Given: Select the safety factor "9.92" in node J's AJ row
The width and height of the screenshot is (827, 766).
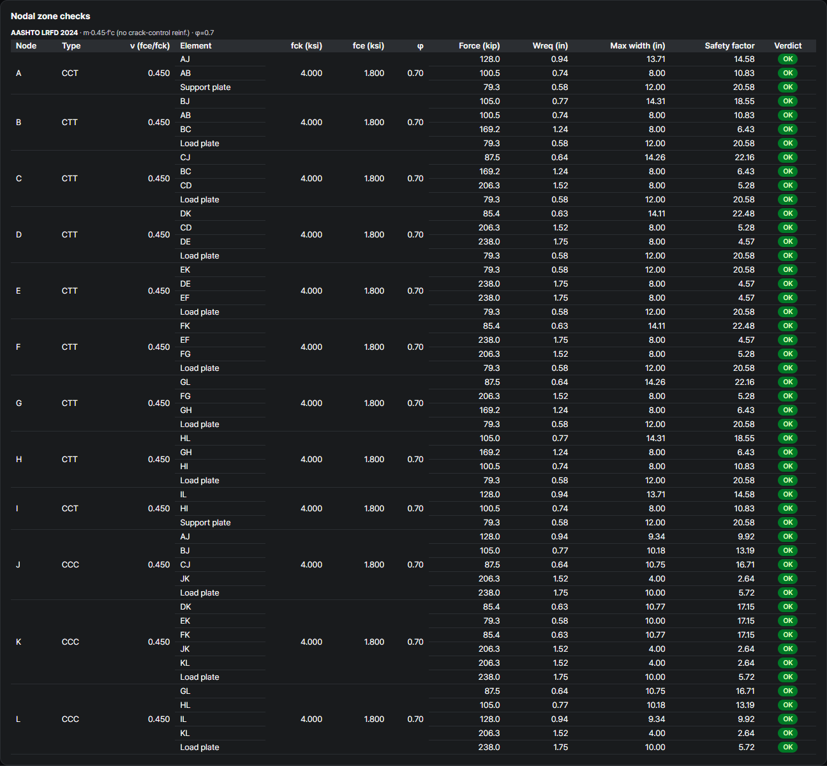Looking at the screenshot, I should pyautogui.click(x=746, y=537).
